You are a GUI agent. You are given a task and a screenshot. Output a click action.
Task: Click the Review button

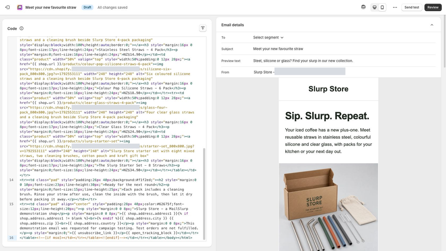click(x=433, y=7)
